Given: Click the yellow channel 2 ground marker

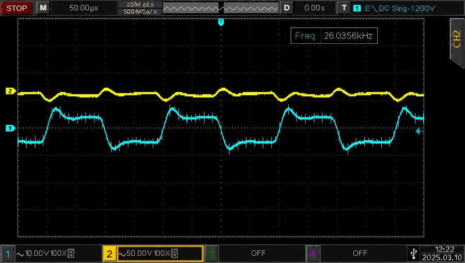Looking at the screenshot, I should [11, 91].
